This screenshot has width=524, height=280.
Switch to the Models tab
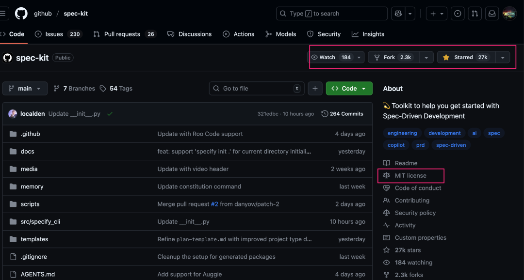click(281, 34)
